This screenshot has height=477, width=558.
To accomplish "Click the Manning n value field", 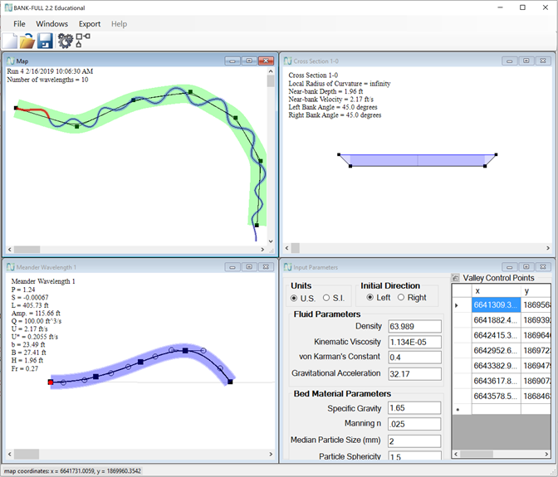I will click(x=414, y=424).
